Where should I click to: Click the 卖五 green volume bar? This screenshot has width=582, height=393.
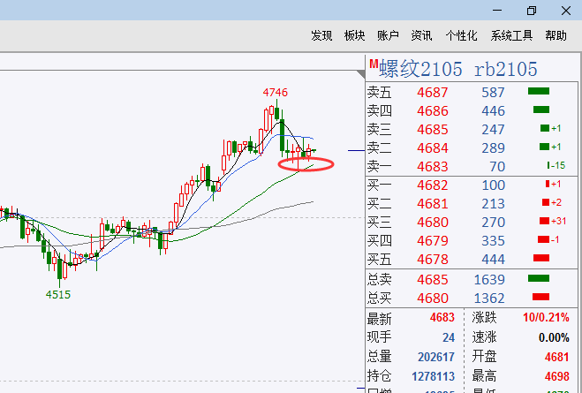point(539,91)
